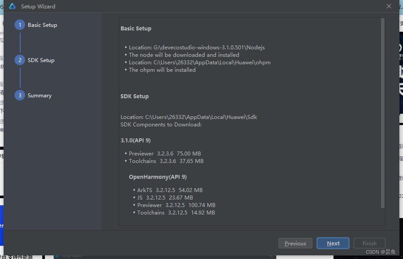The width and height of the screenshot is (403, 259).
Task: Click the 3.1.0(API 9) heading
Action: (136, 141)
